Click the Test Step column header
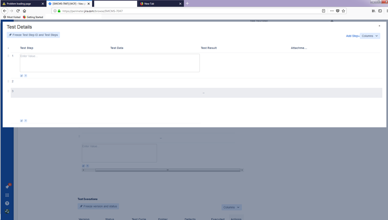 [x=26, y=48]
